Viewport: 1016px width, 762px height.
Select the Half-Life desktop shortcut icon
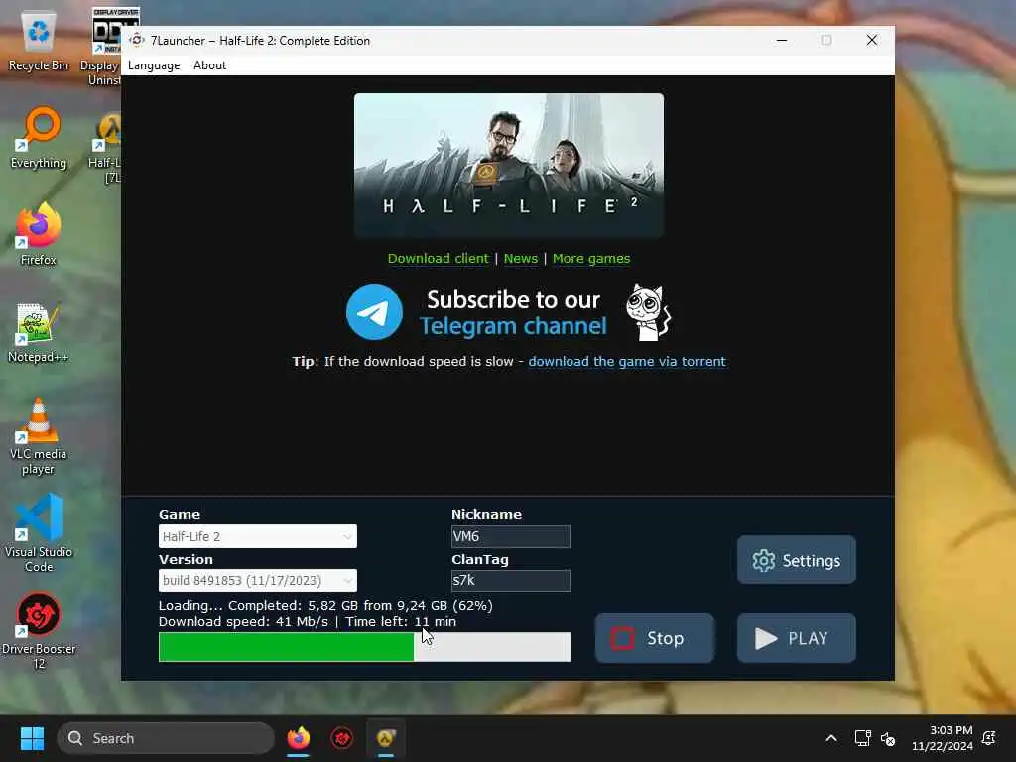[107, 148]
